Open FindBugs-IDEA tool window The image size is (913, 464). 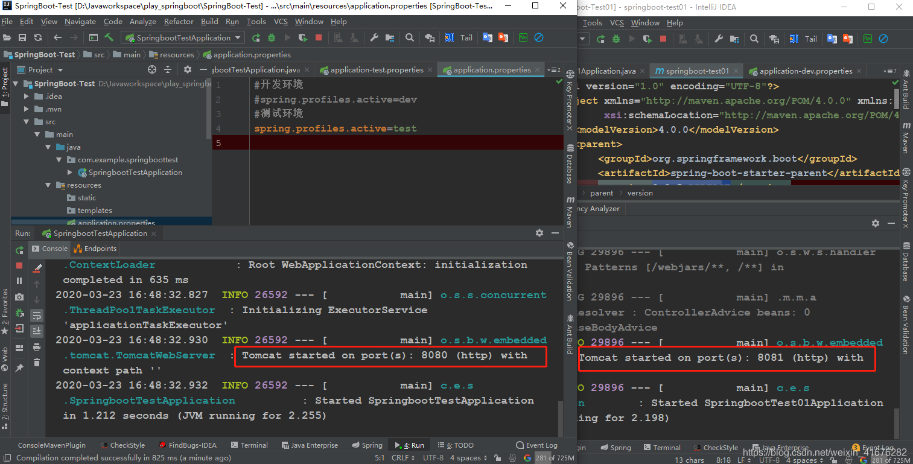coord(188,445)
